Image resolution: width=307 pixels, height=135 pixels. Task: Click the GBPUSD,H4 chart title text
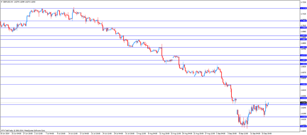click(x=8, y=2)
